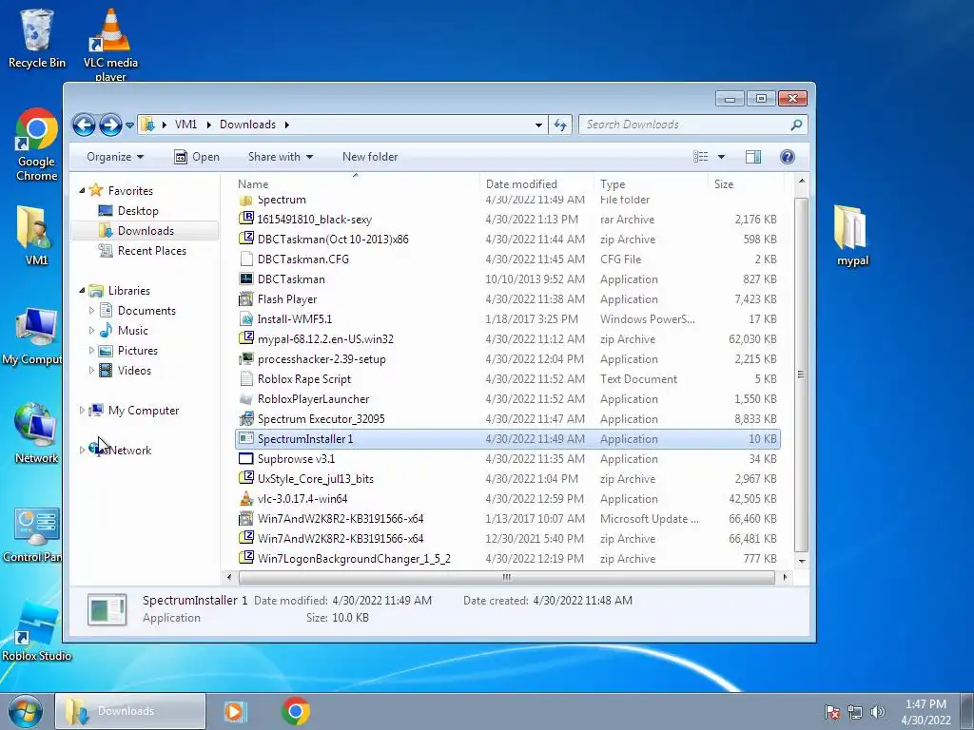Open the media player taskbar icon
This screenshot has width=974, height=730.
click(235, 711)
